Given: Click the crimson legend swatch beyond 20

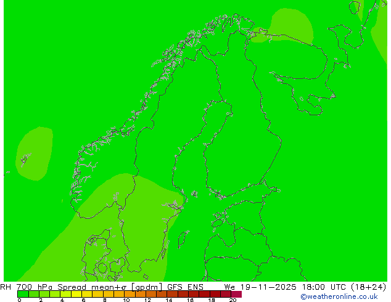Looking at the screenshot, I should (236, 294).
